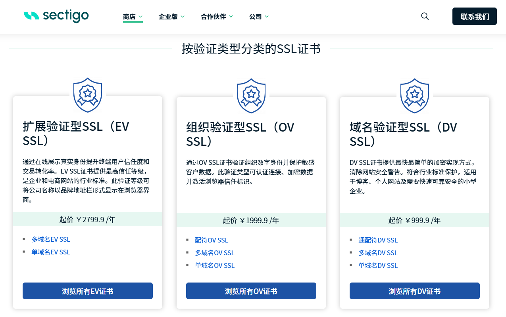Click the 起价 ￥1999.9 /年 price

251,220
